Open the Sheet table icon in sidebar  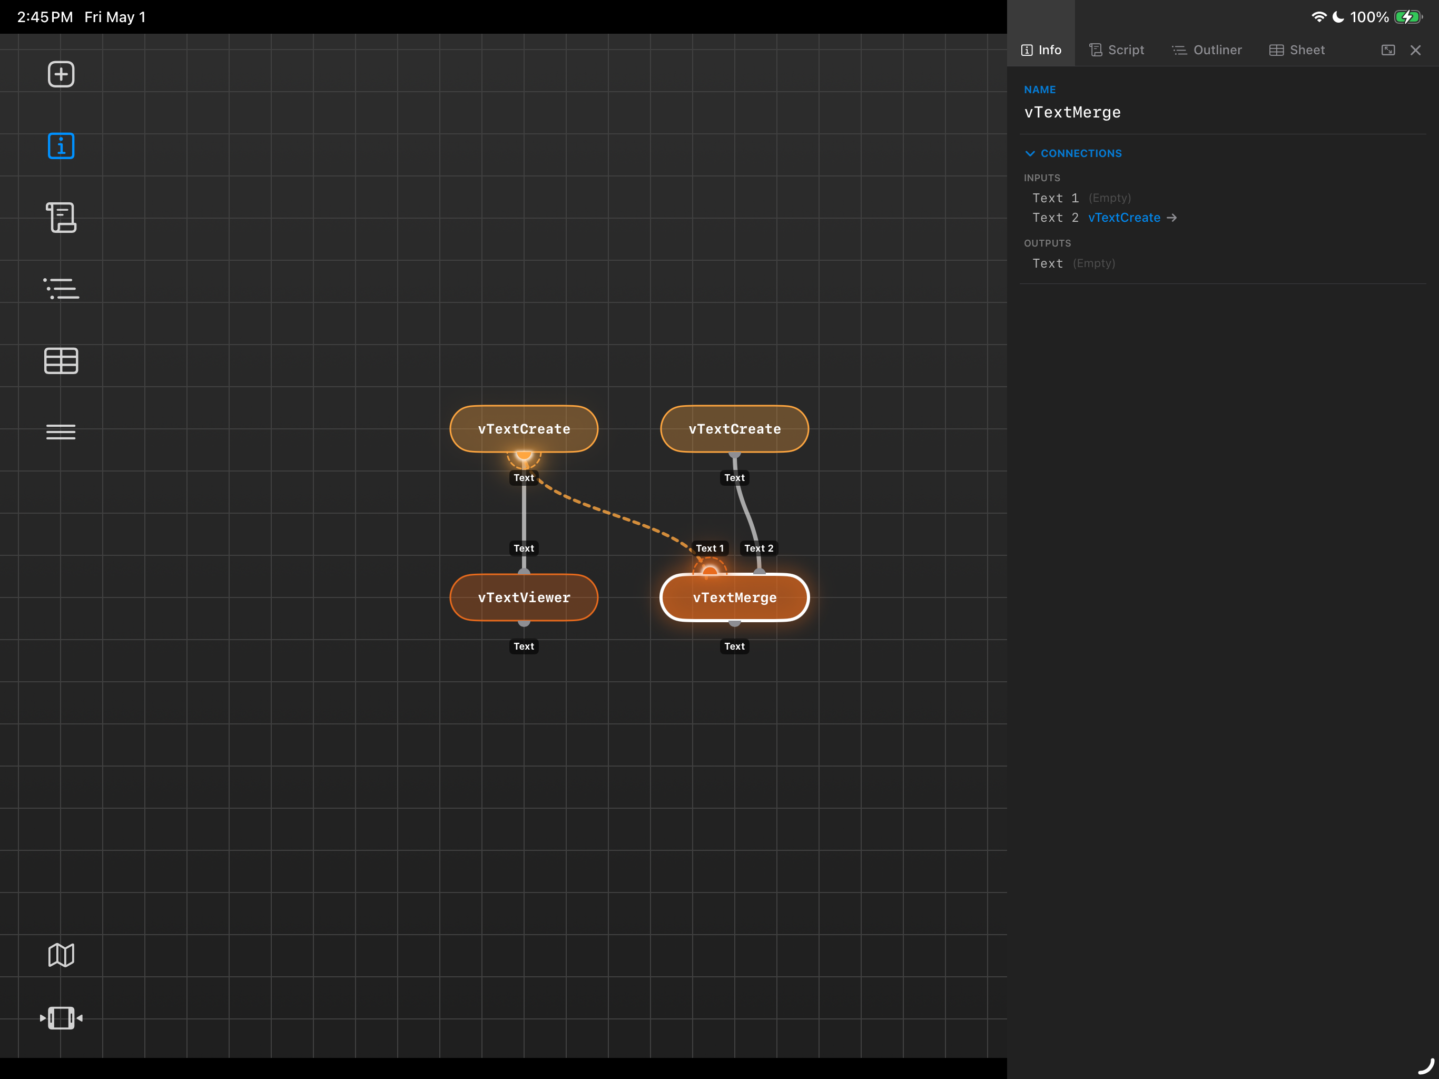pos(61,360)
